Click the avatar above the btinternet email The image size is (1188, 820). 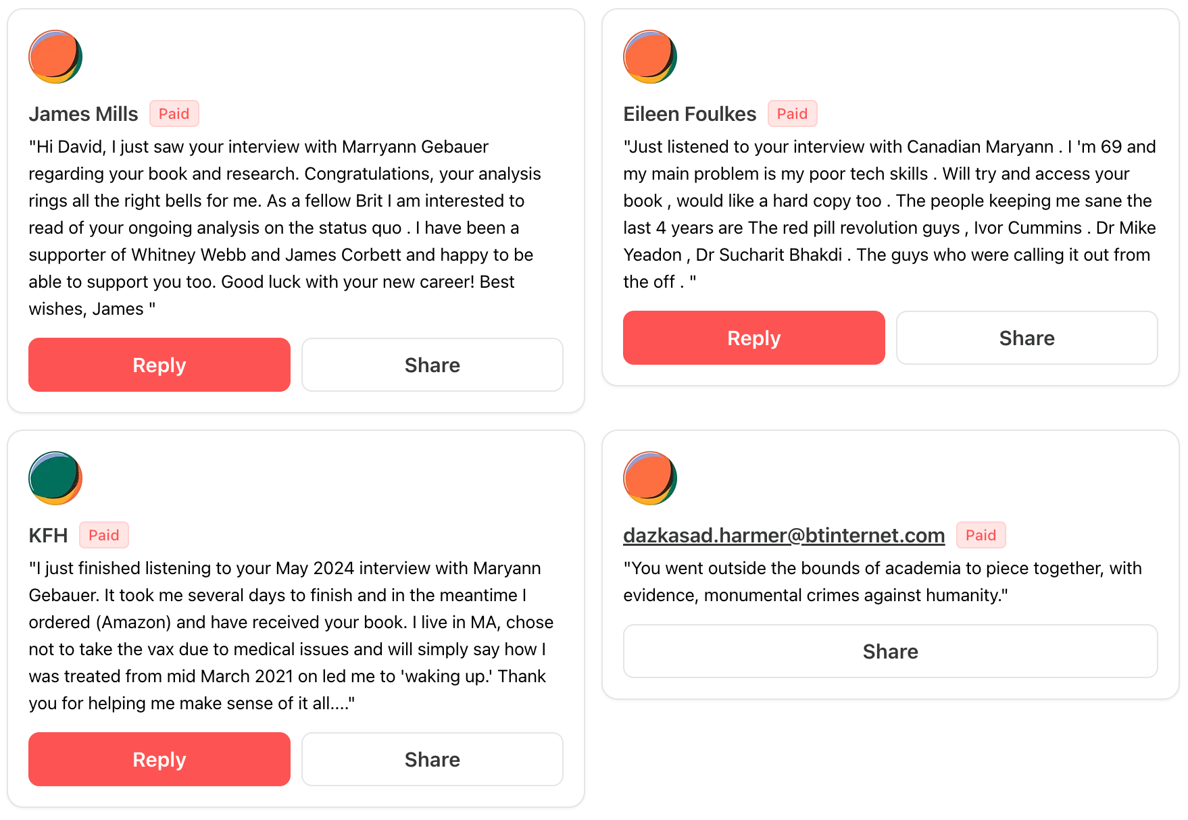[x=650, y=478]
